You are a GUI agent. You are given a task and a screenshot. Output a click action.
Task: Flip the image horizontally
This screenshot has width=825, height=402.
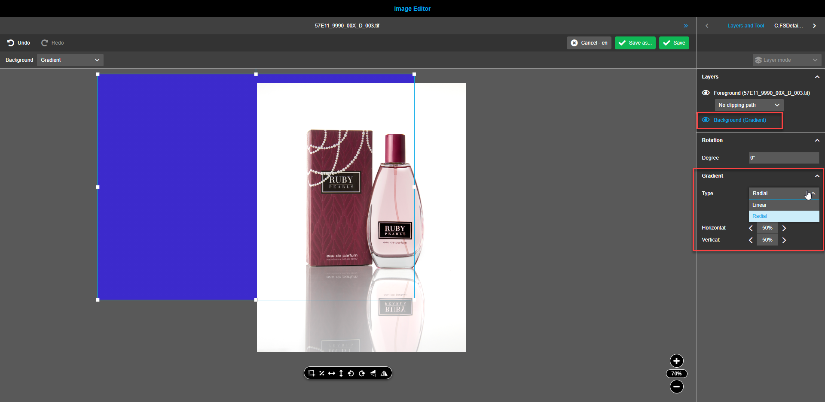(x=384, y=373)
